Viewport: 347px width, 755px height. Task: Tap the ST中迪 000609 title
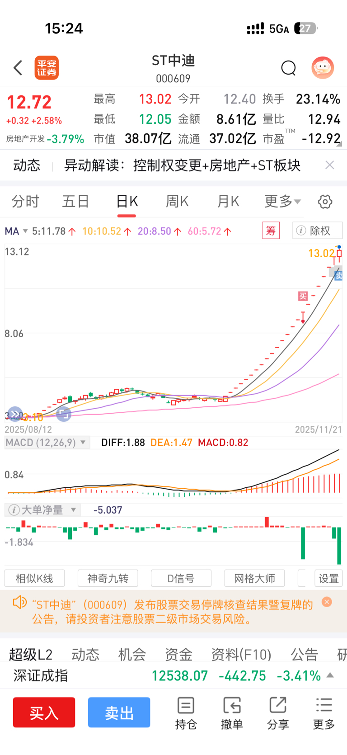(x=173, y=68)
